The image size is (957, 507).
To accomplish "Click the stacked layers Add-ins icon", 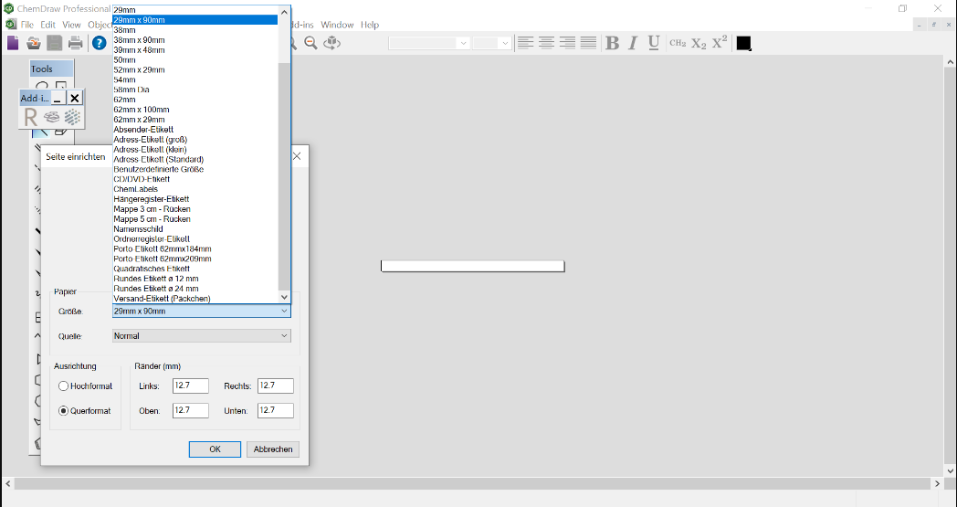I will coord(52,117).
